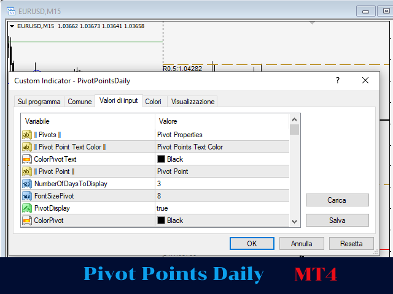Click the EURUSD,M15 chart window icon

point(11,11)
